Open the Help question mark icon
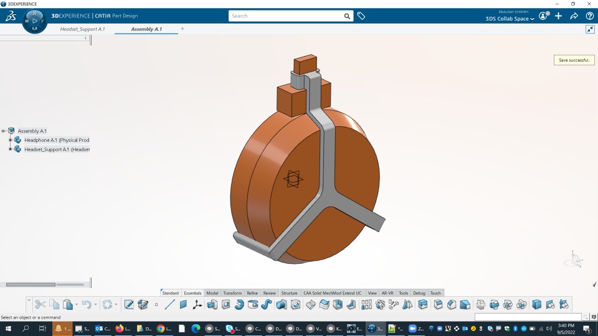This screenshot has height=336, width=598. [590, 16]
